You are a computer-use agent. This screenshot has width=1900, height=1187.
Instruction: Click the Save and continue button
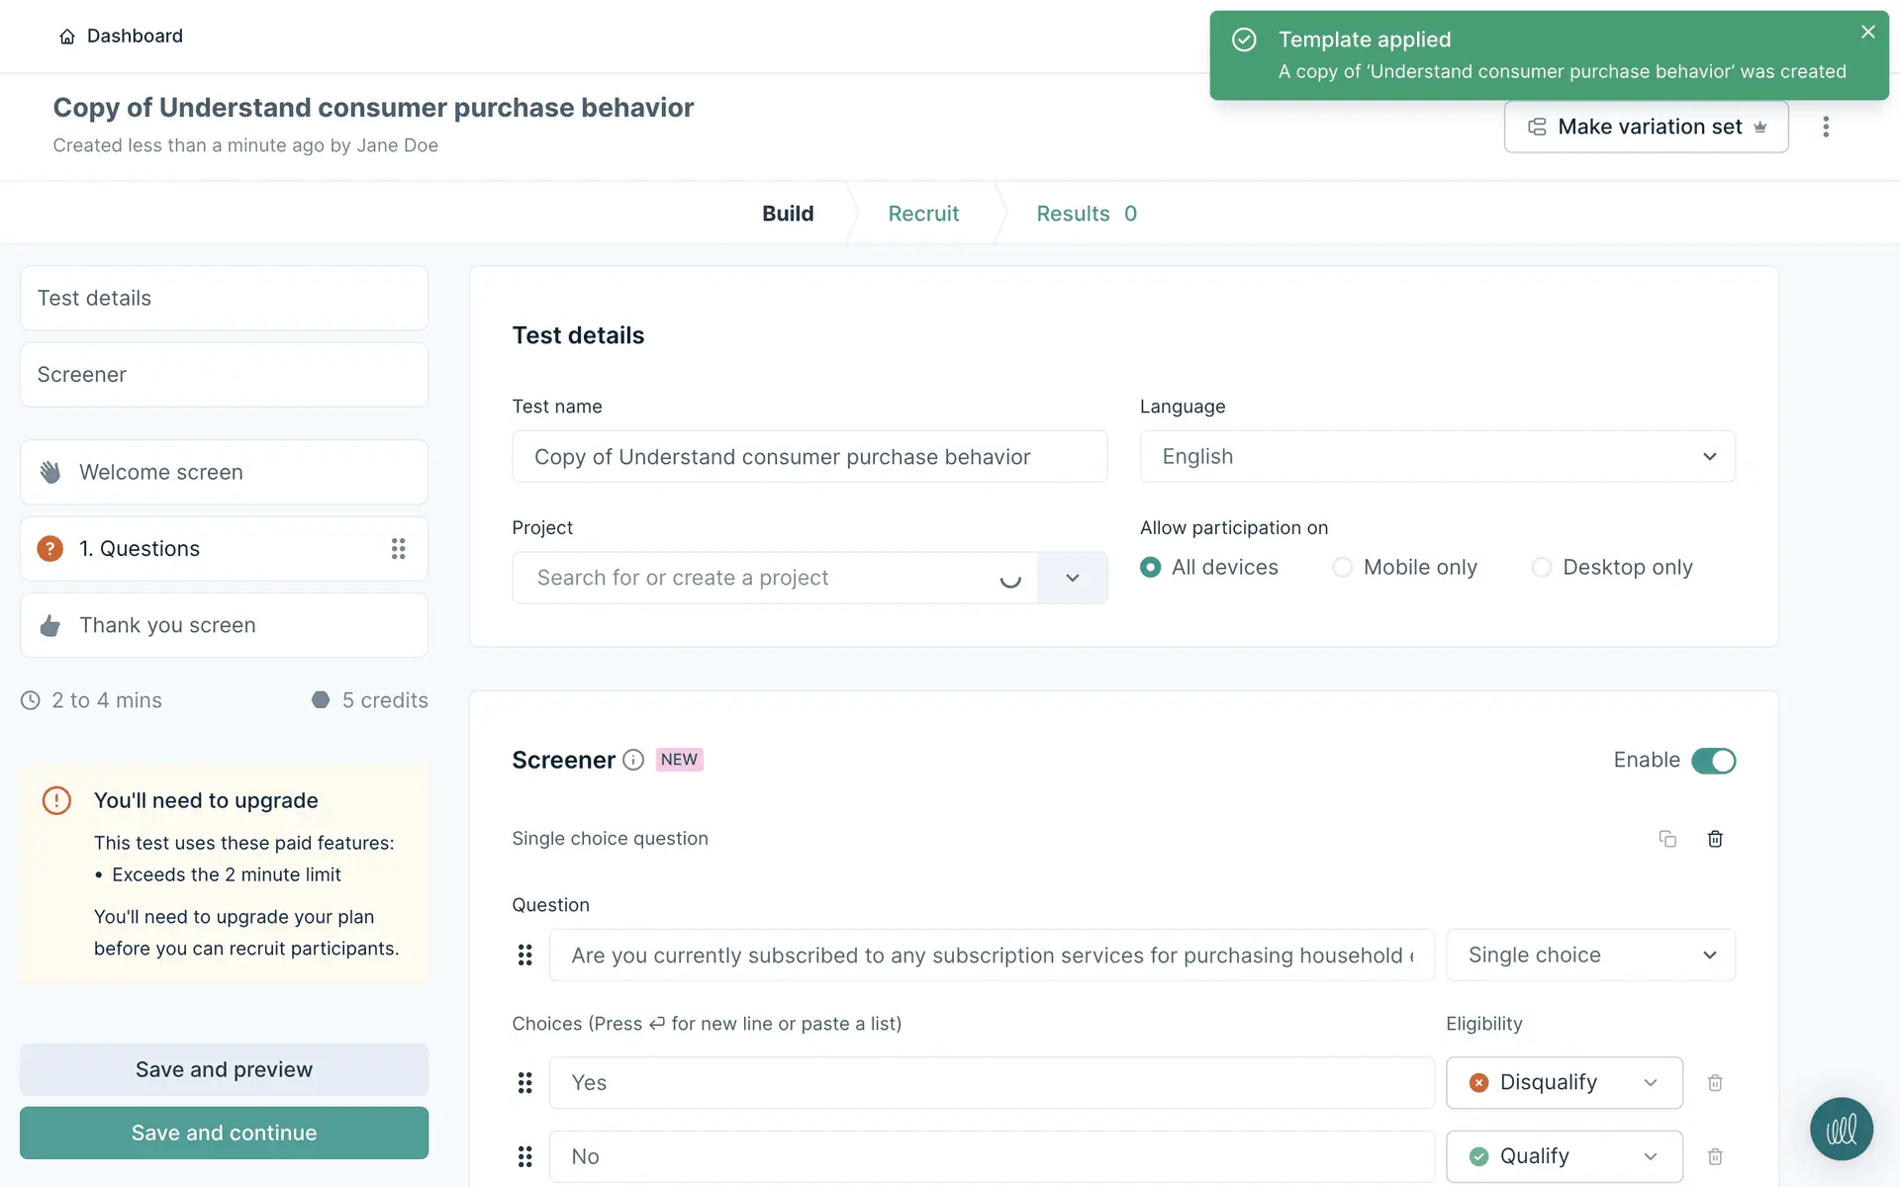point(224,1134)
